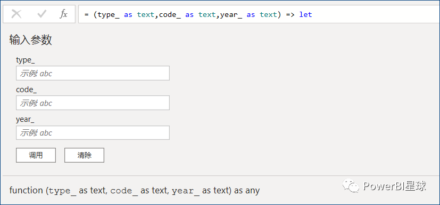
Task: Click the code_ label above second field
Action: pyautogui.click(x=27, y=90)
